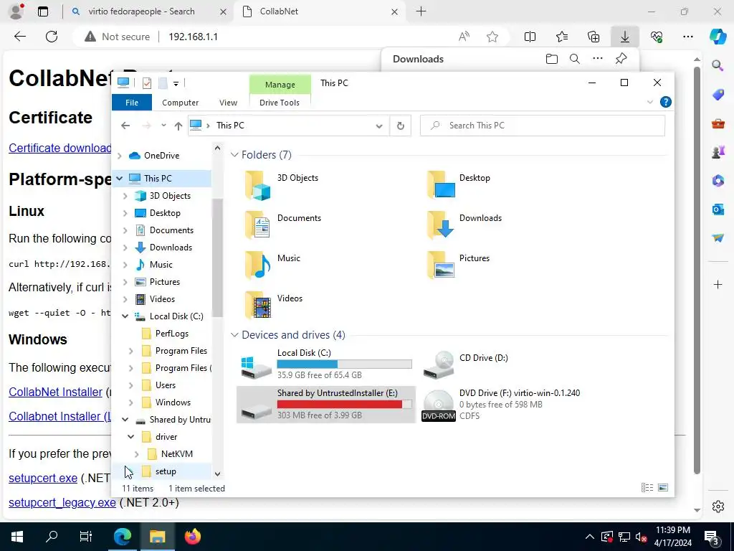Collapse Devices and drives (4) group
This screenshot has width=734, height=551.
(234, 336)
